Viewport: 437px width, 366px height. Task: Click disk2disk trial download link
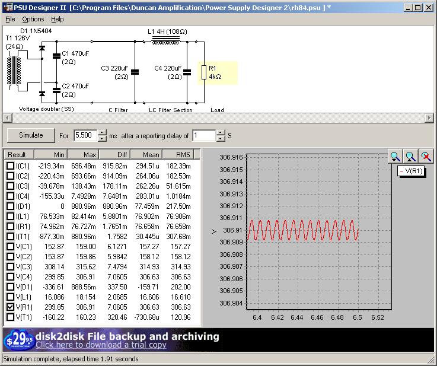point(101,345)
